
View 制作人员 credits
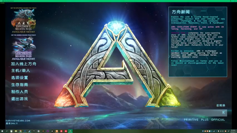tap(20, 92)
